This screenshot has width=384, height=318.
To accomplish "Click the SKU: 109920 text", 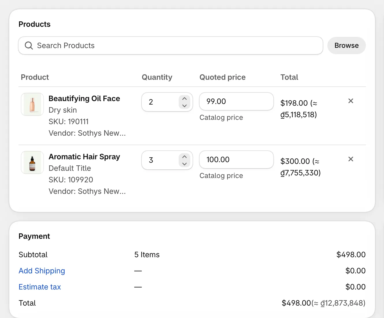I will (71, 180).
